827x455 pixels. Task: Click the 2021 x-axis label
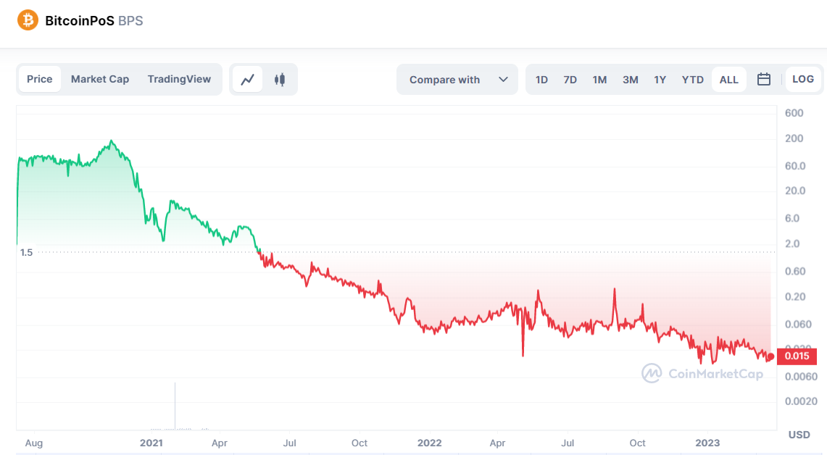point(151,443)
